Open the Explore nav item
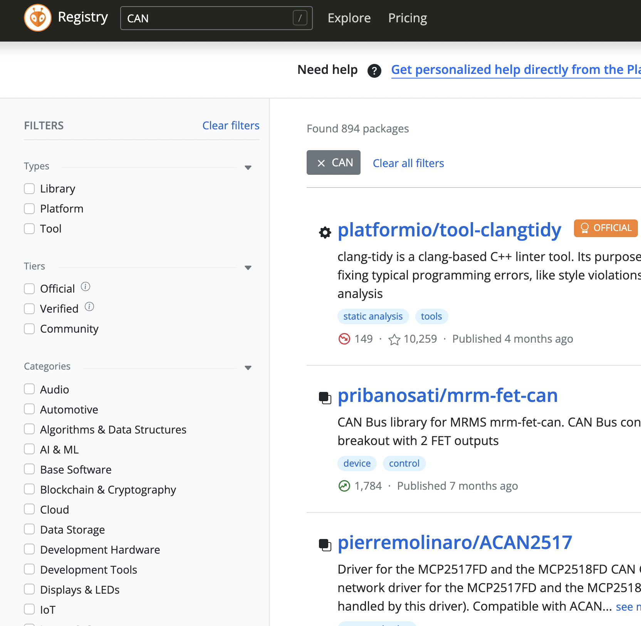 click(349, 18)
